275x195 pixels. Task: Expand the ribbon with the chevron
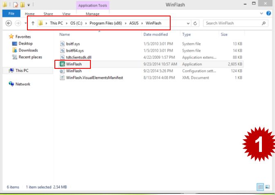click(x=261, y=14)
